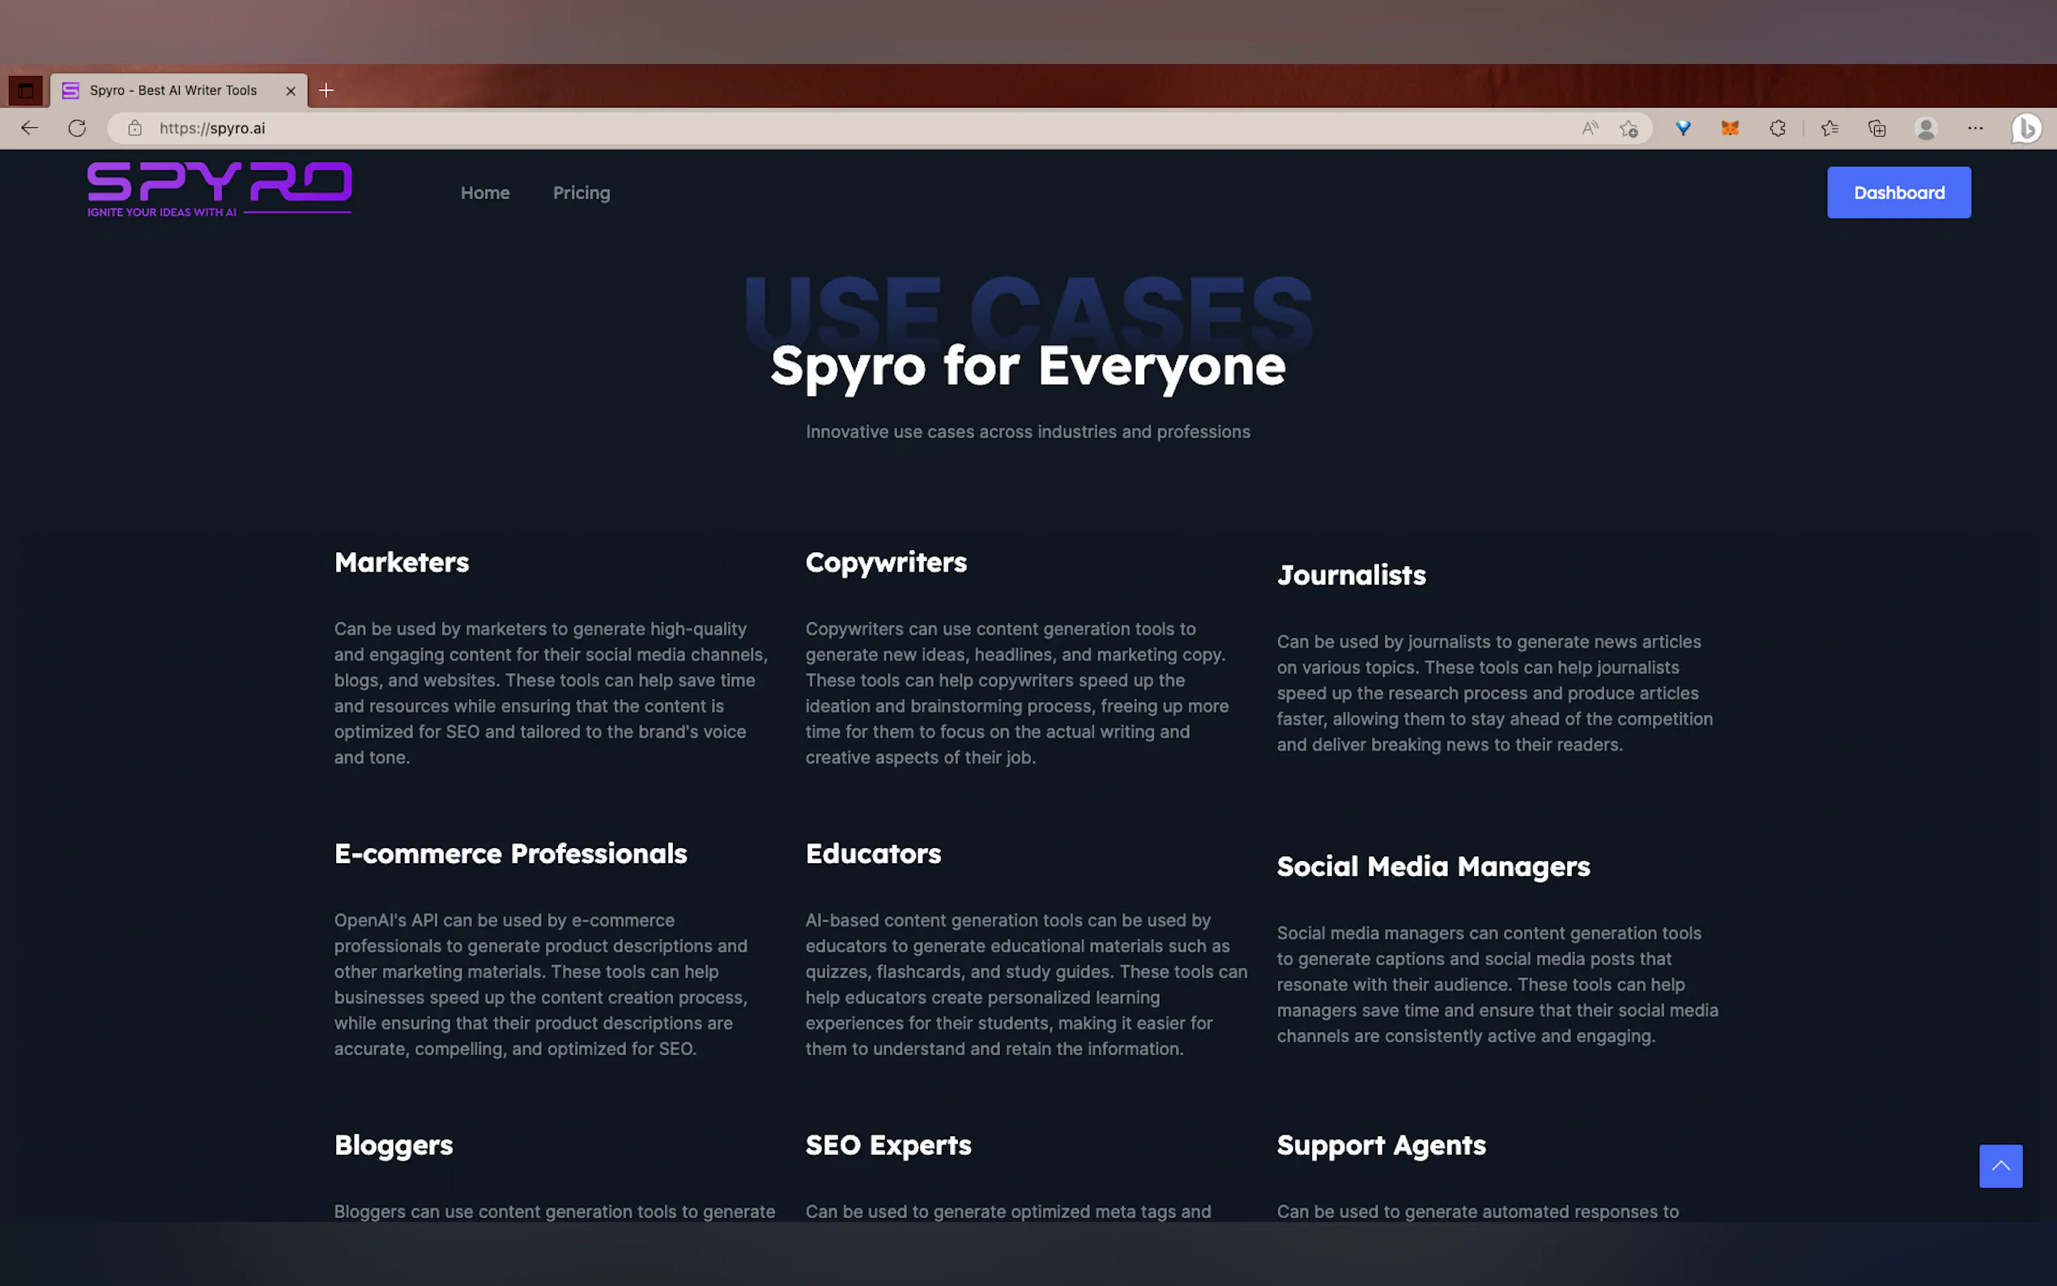Click the Dashboard button
This screenshot has height=1286, width=2057.
point(1898,193)
